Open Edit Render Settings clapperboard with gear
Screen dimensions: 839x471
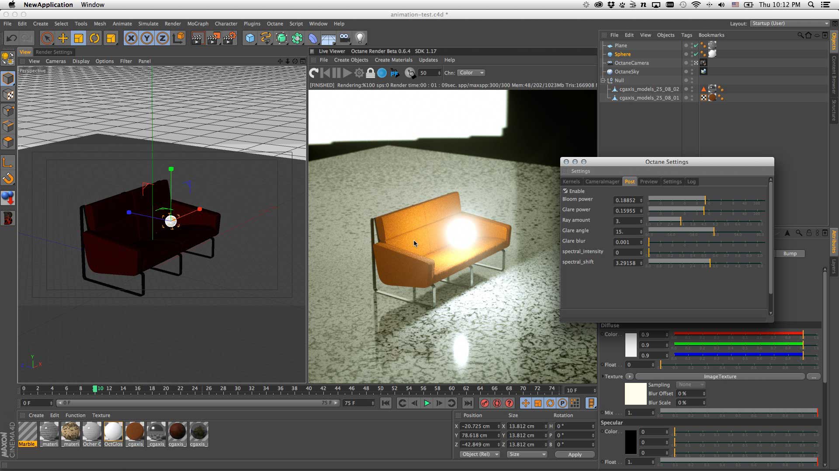230,38
